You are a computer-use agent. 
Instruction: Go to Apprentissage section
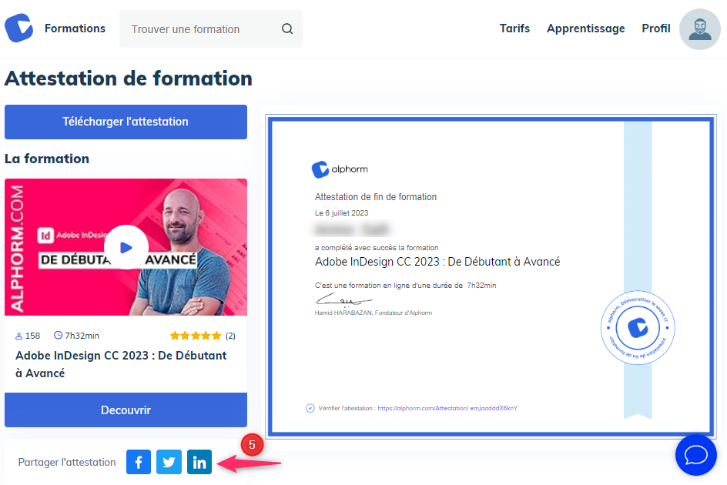(585, 28)
